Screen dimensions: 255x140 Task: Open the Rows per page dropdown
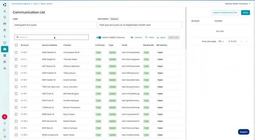coord(221,41)
